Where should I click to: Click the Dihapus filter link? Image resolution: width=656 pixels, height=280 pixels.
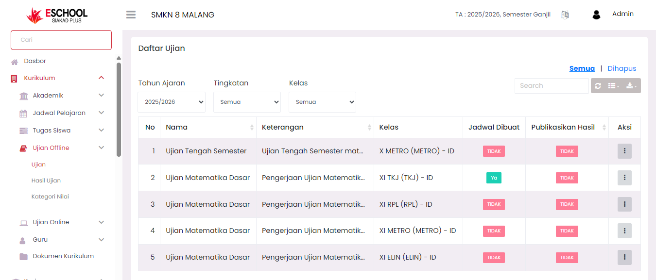tap(621, 68)
